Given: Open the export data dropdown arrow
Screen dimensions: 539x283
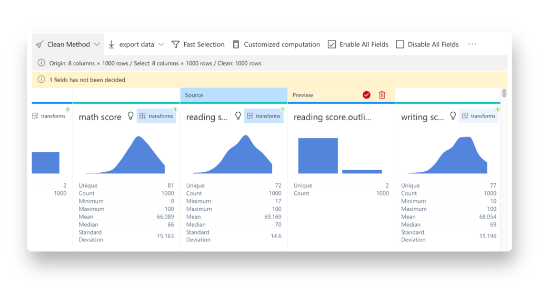Looking at the screenshot, I should (x=161, y=44).
